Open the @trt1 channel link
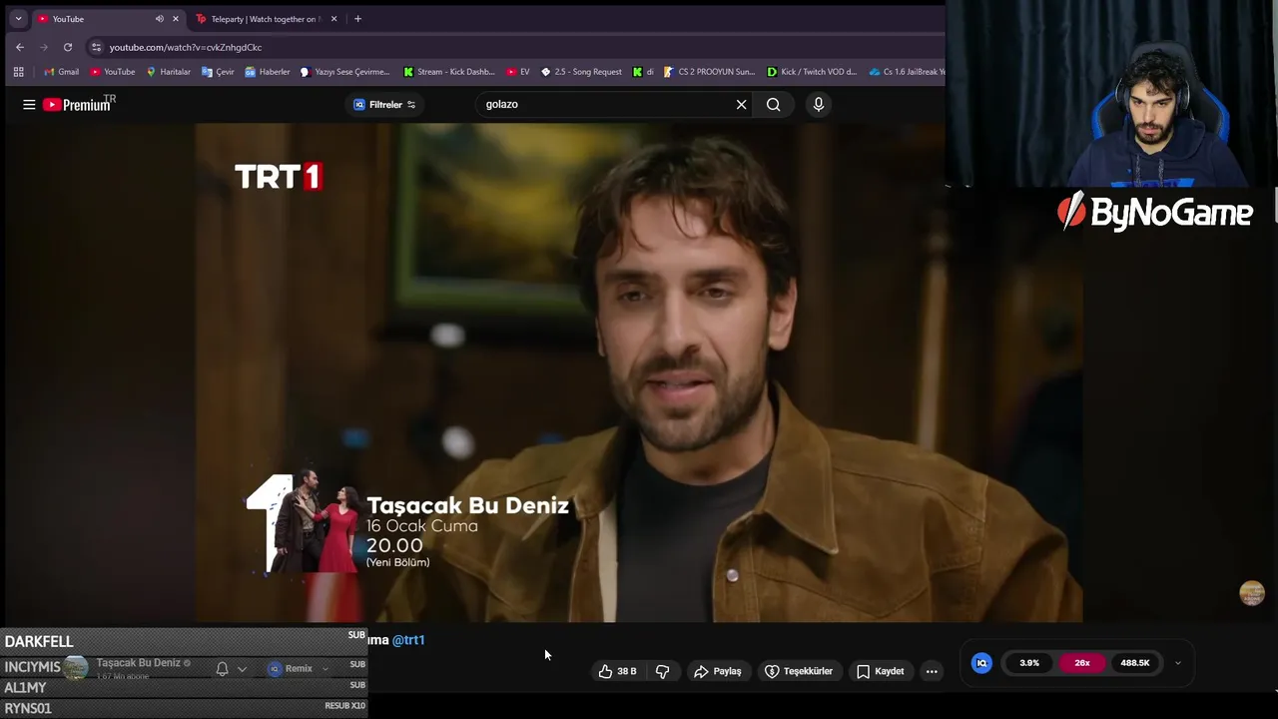Screen dimensions: 1278x719 coord(408,640)
